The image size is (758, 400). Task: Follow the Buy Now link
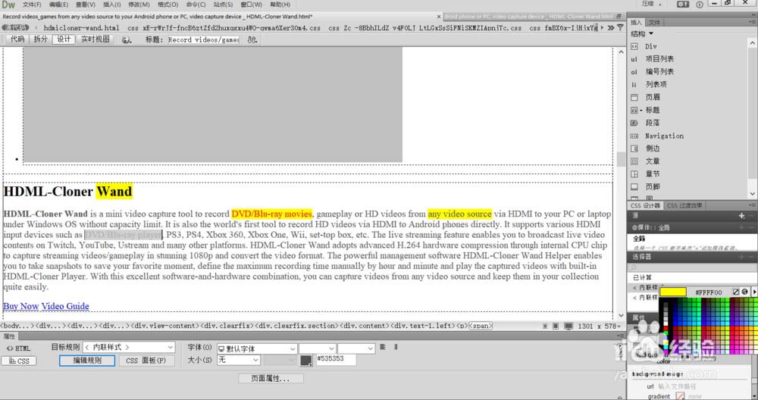tap(20, 306)
